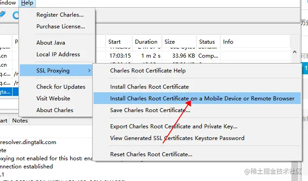
Task: Select Save Charles Root Certificate…
Action: tap(150, 110)
